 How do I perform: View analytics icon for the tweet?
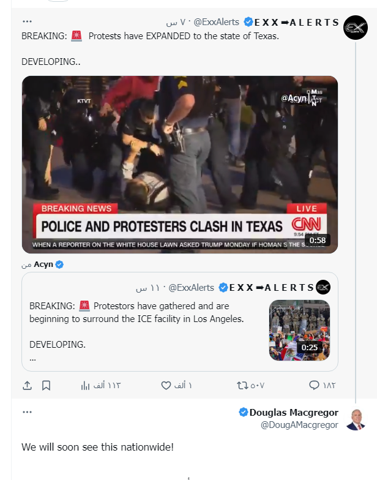[85, 385]
